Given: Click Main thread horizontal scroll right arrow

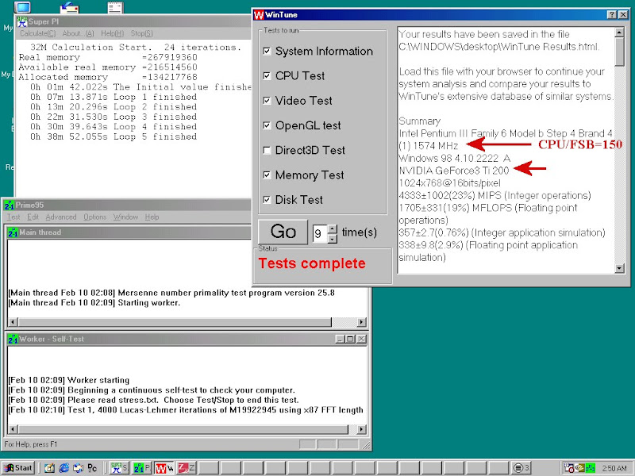Looking at the screenshot, I should coord(361,322).
